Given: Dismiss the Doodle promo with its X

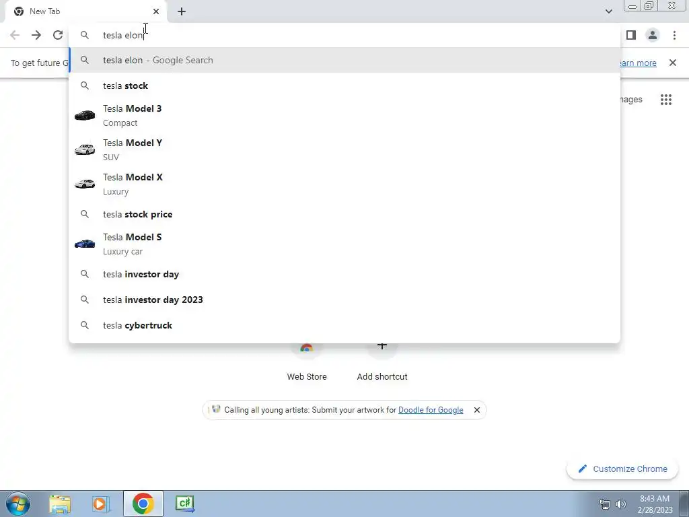Looking at the screenshot, I should [x=477, y=410].
